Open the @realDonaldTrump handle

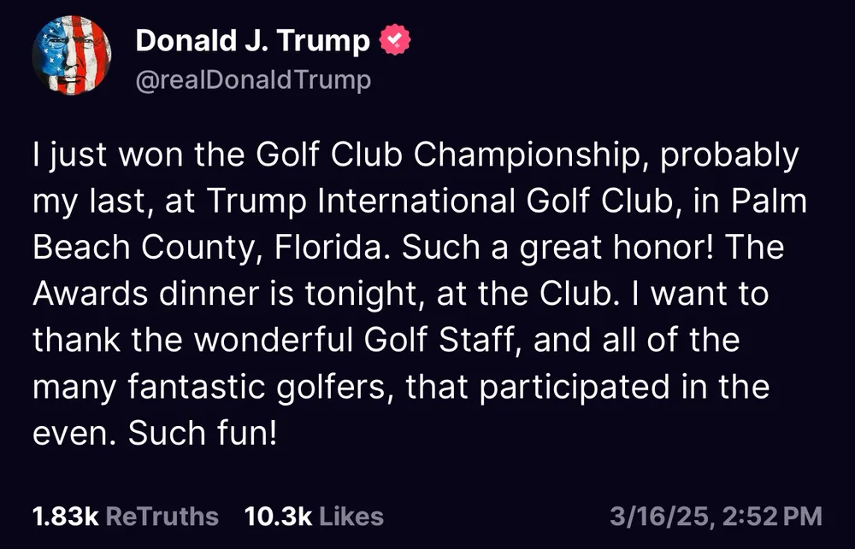click(x=253, y=80)
